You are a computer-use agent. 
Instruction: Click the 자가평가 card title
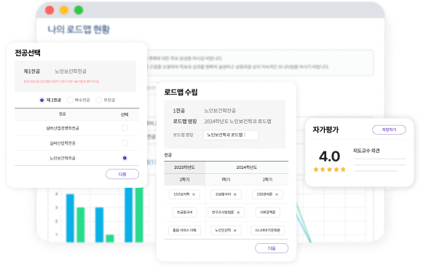(x=325, y=130)
